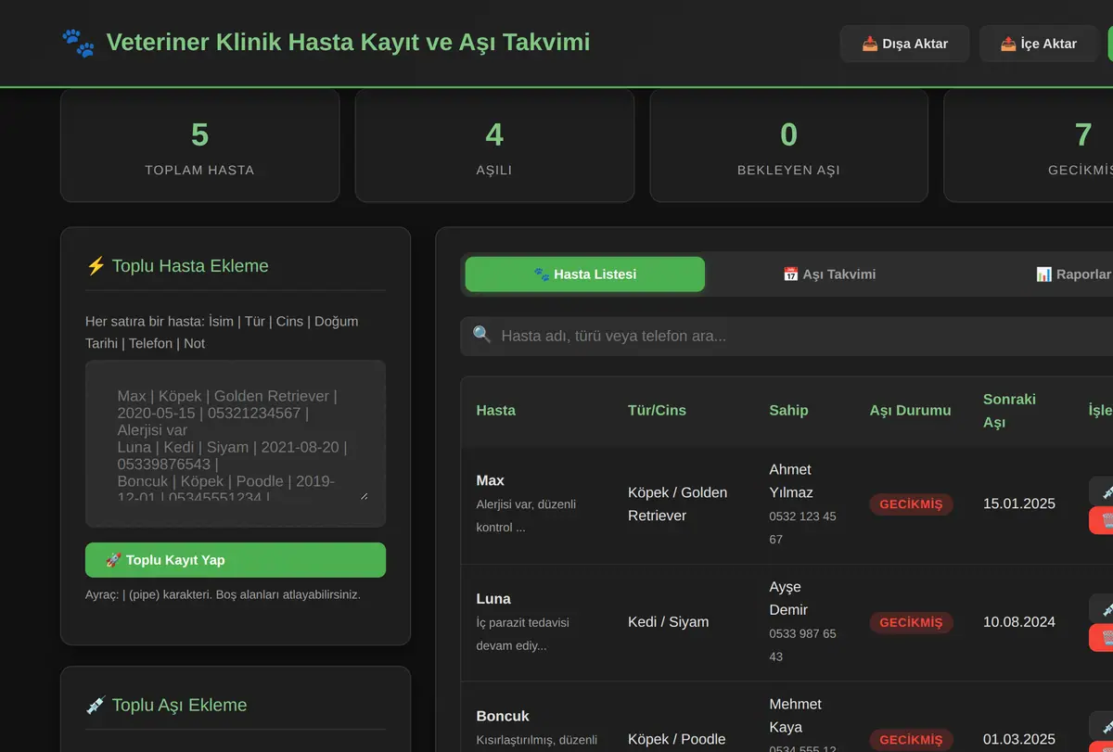1113x752 pixels.
Task: Click the İçe Aktar import button
Action: click(1038, 44)
